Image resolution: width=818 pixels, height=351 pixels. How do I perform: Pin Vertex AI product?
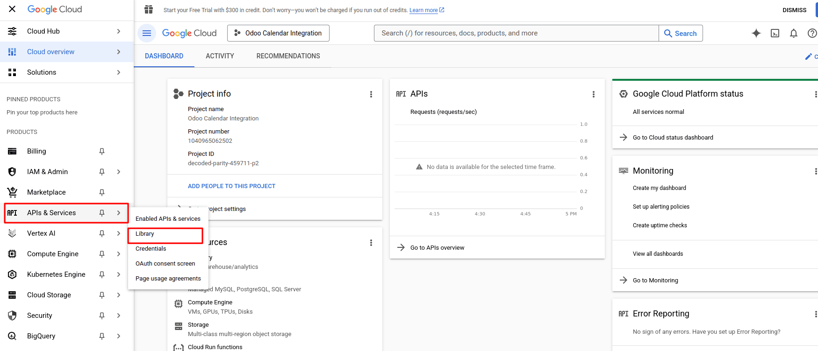[x=102, y=233]
